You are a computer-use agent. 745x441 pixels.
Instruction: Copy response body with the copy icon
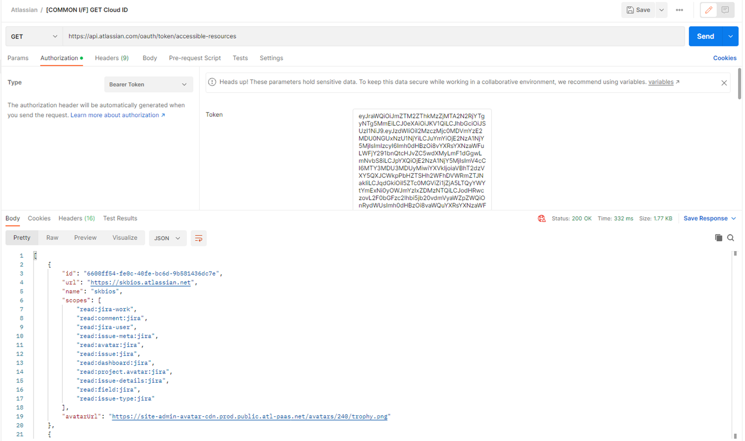(718, 238)
